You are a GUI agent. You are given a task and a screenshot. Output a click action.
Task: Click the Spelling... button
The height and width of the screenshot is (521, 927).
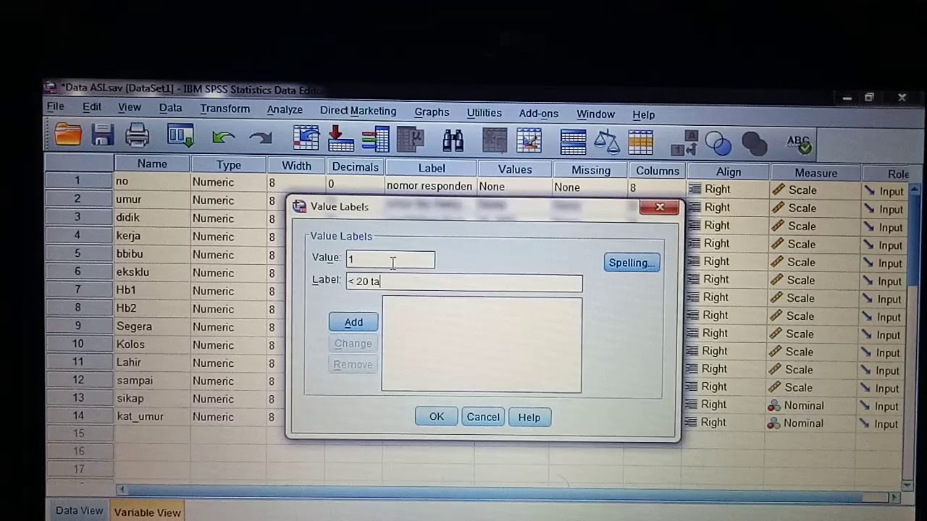point(632,263)
